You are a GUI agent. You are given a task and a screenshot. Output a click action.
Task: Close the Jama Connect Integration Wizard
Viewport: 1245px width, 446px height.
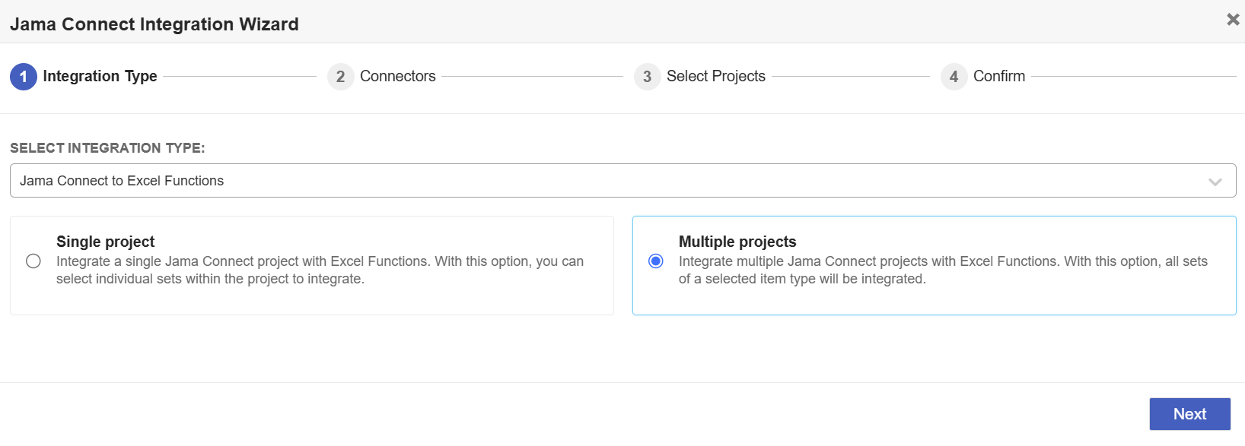pyautogui.click(x=1233, y=20)
